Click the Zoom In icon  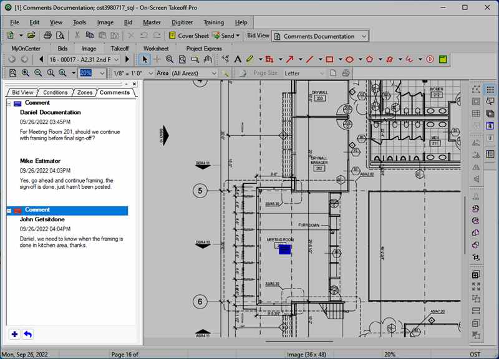pos(26,73)
